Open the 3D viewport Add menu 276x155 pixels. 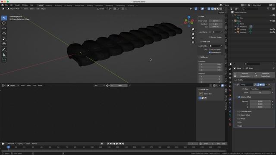tap(38, 9)
